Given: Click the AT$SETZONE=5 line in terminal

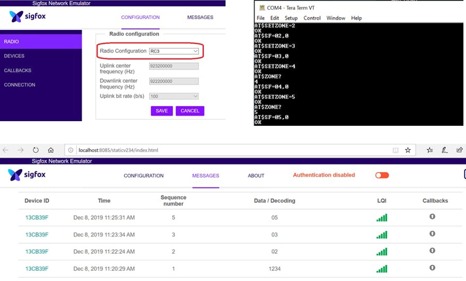Looking at the screenshot, I should point(274,97).
